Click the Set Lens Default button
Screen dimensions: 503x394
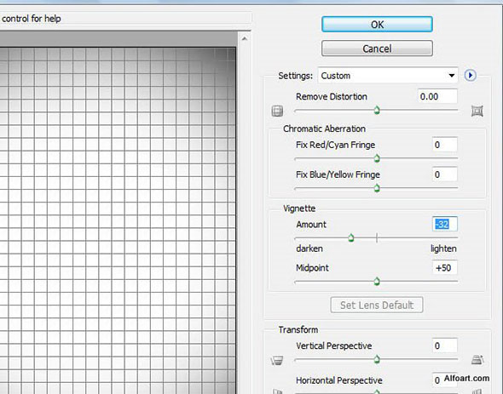point(377,305)
